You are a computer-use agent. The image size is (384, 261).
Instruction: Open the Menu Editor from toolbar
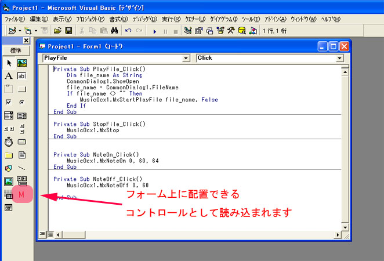[x=44, y=31]
